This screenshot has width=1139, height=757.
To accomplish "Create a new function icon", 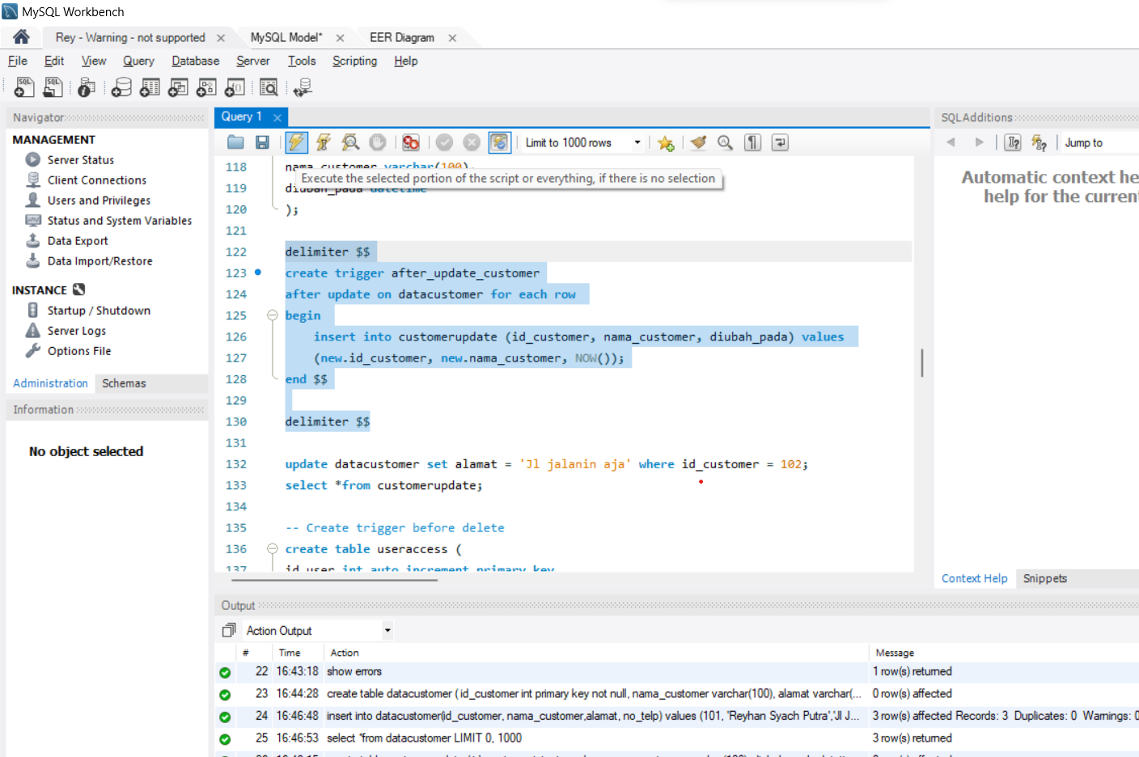I will tap(235, 87).
